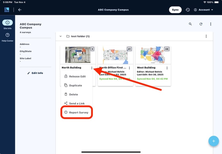Click the app logo icon
Viewport: 222px width, 154px height.
7,10
